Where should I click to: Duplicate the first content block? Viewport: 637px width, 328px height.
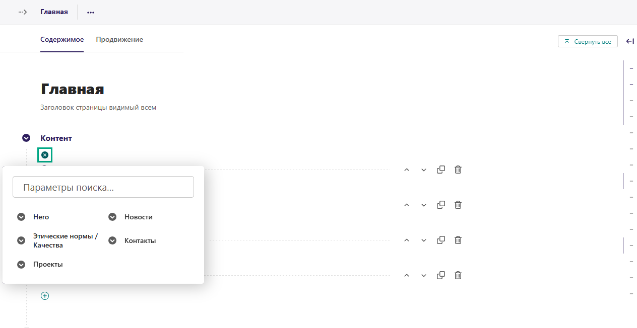pos(441,170)
